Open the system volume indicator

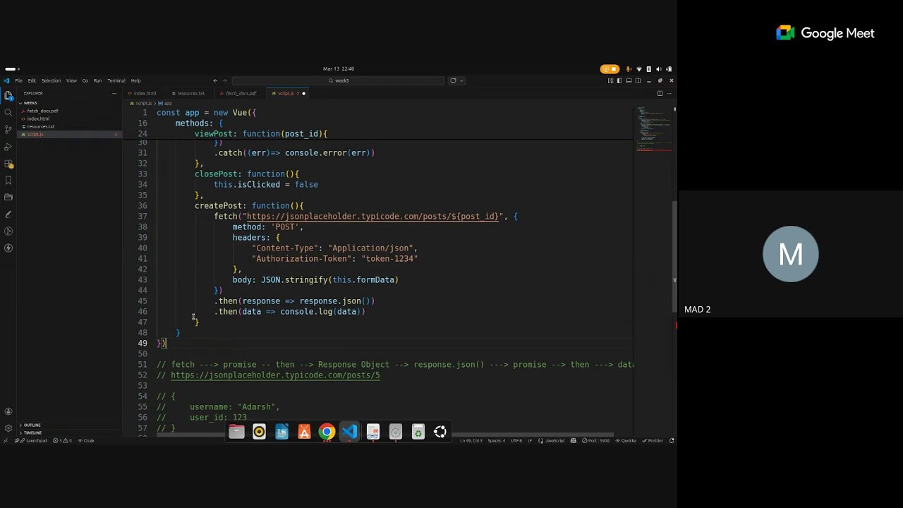point(659,69)
